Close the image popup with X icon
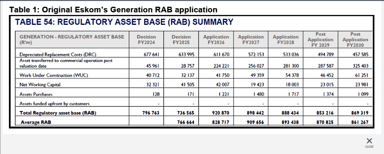The image size is (384, 154). point(369,141)
